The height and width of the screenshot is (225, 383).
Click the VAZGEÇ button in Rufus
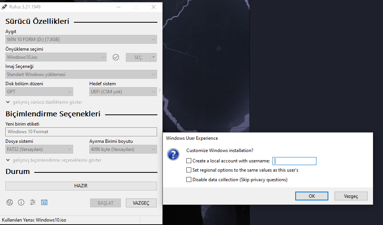pos(141,203)
